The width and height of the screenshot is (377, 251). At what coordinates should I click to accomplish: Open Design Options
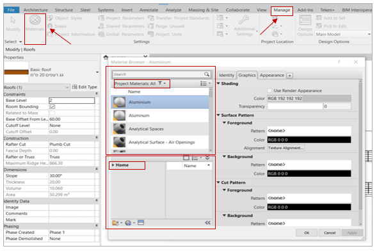pyautogui.click(x=305, y=26)
